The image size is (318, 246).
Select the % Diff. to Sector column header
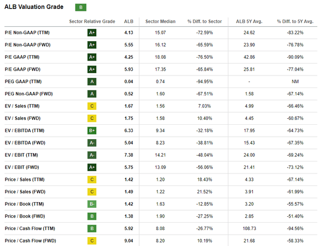pos(205,21)
